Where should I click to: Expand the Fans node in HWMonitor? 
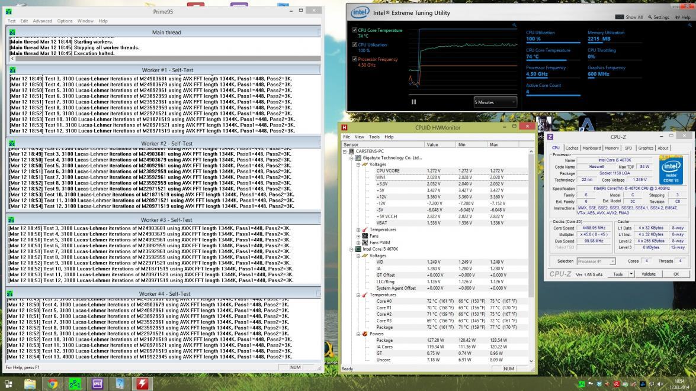[358, 236]
